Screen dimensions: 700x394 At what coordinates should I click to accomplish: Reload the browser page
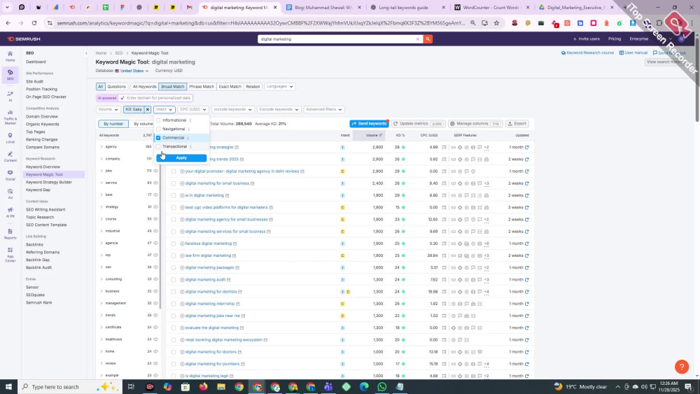34,23
